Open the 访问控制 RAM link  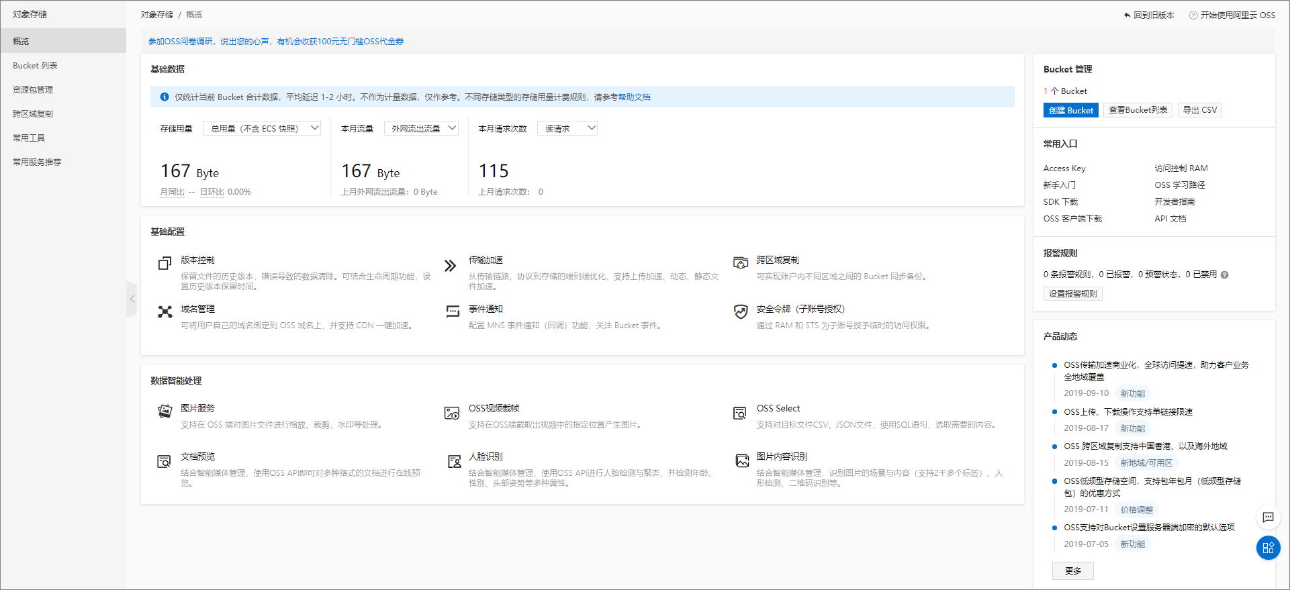pyautogui.click(x=1181, y=168)
